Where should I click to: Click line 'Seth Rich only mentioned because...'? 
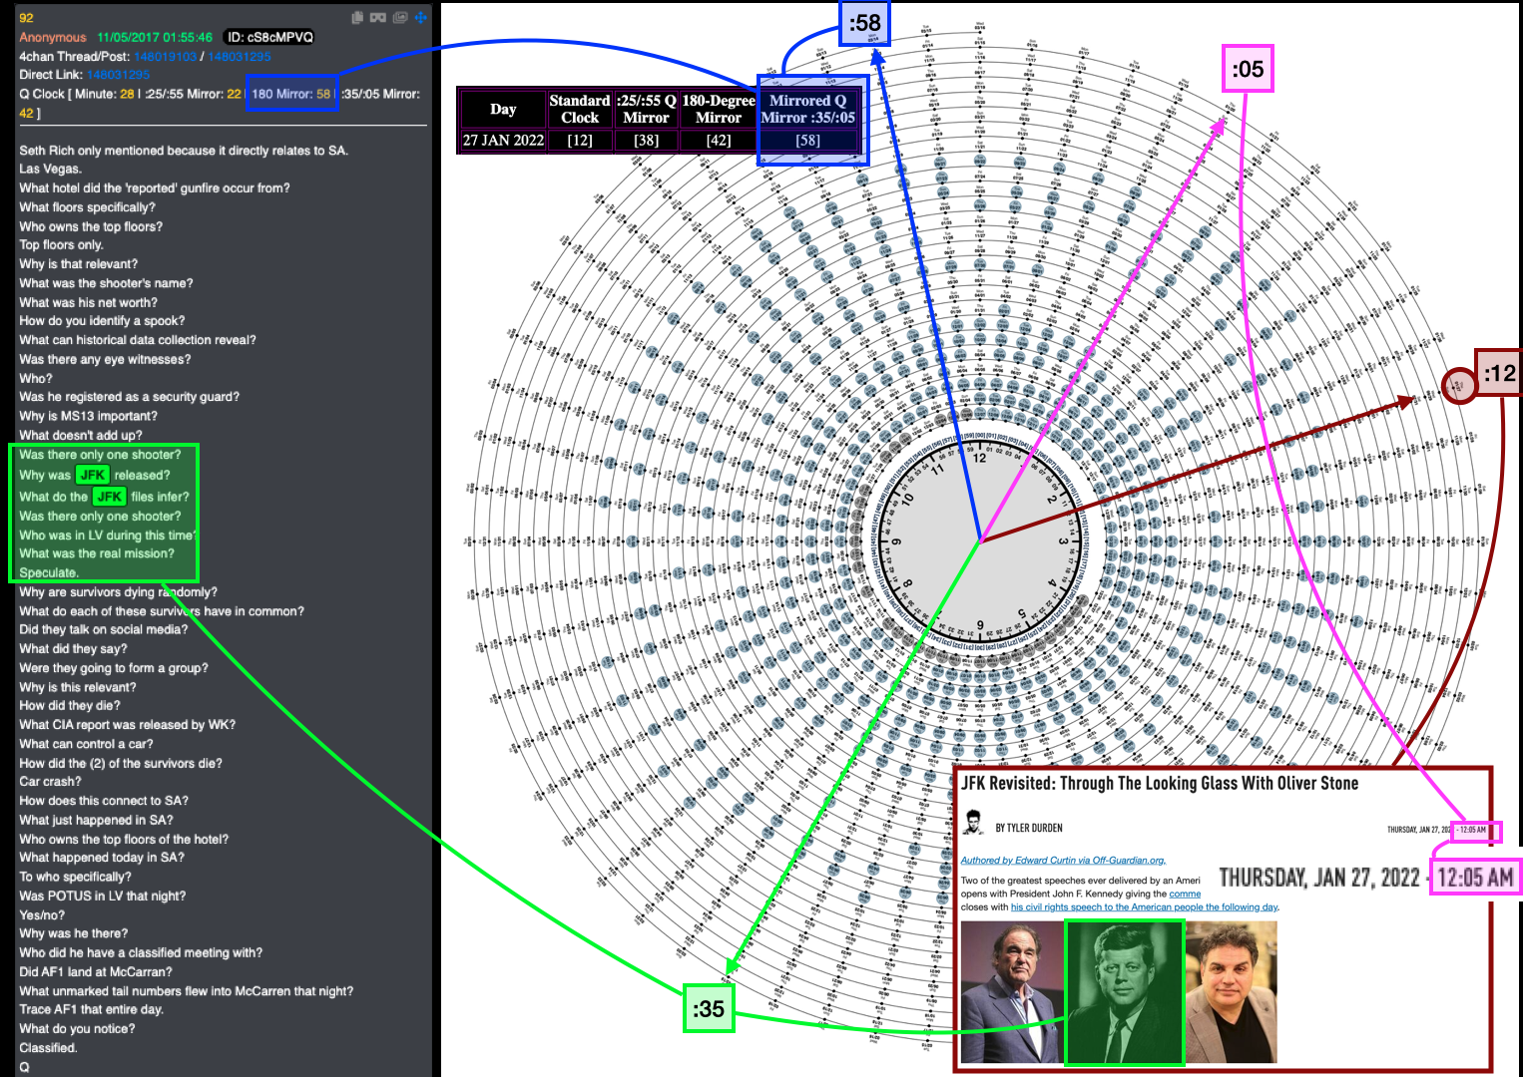[184, 151]
